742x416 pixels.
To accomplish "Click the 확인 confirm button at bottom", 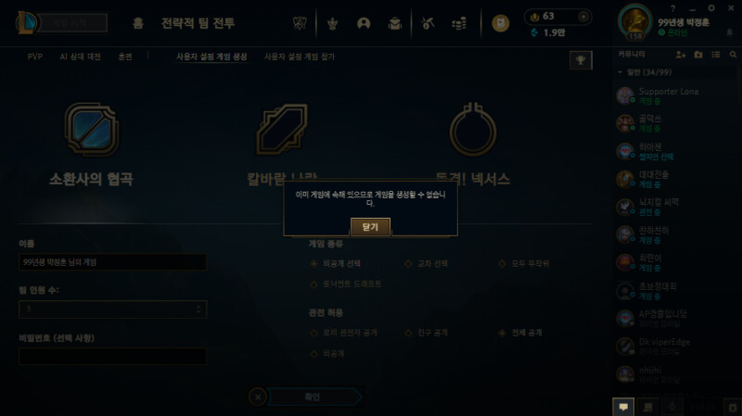I will [313, 397].
